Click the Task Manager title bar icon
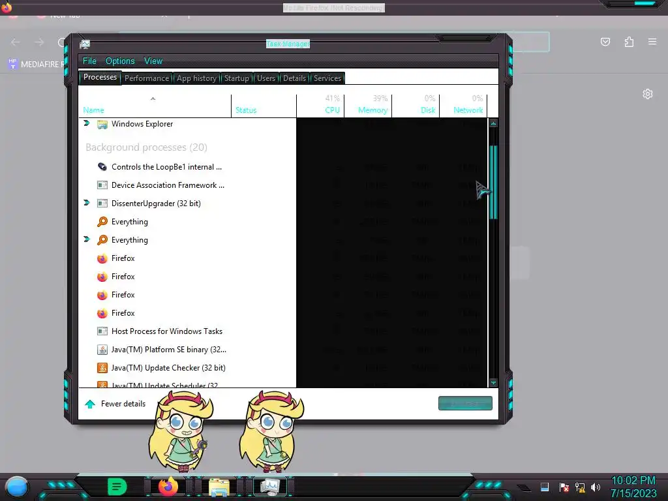 coord(85,44)
